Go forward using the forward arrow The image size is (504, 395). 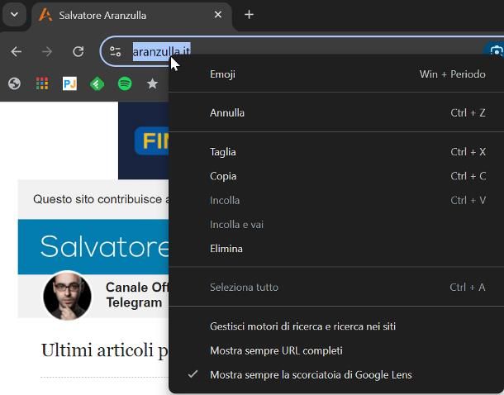tap(47, 51)
